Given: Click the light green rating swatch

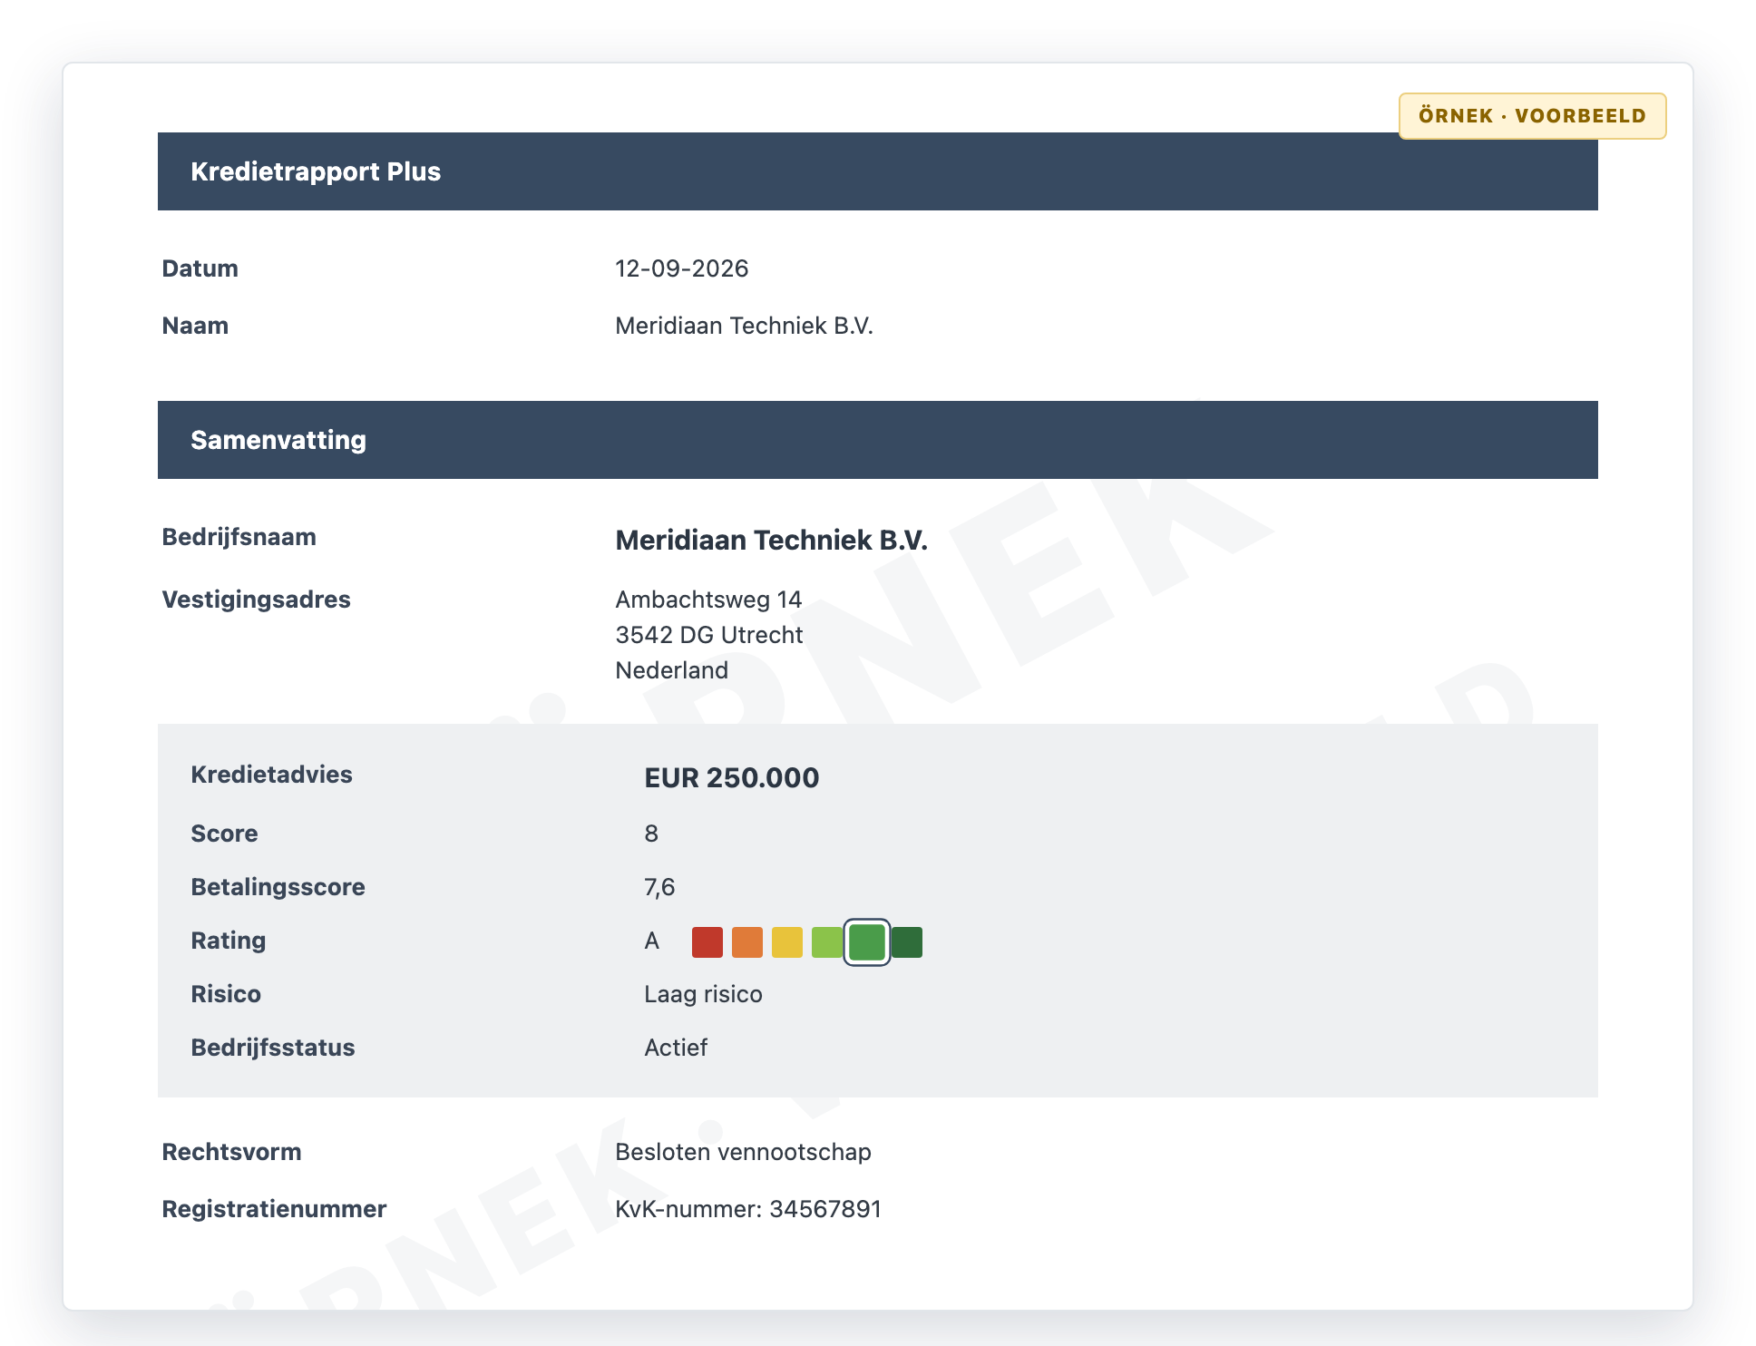Looking at the screenshot, I should (x=827, y=941).
